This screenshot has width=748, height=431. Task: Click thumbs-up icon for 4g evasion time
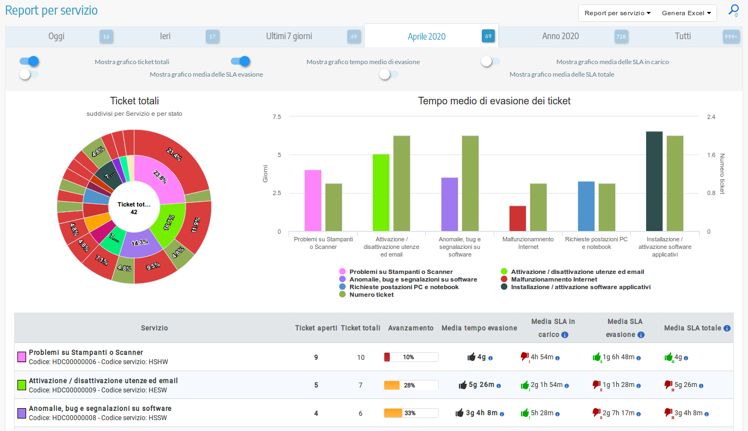pos(471,357)
